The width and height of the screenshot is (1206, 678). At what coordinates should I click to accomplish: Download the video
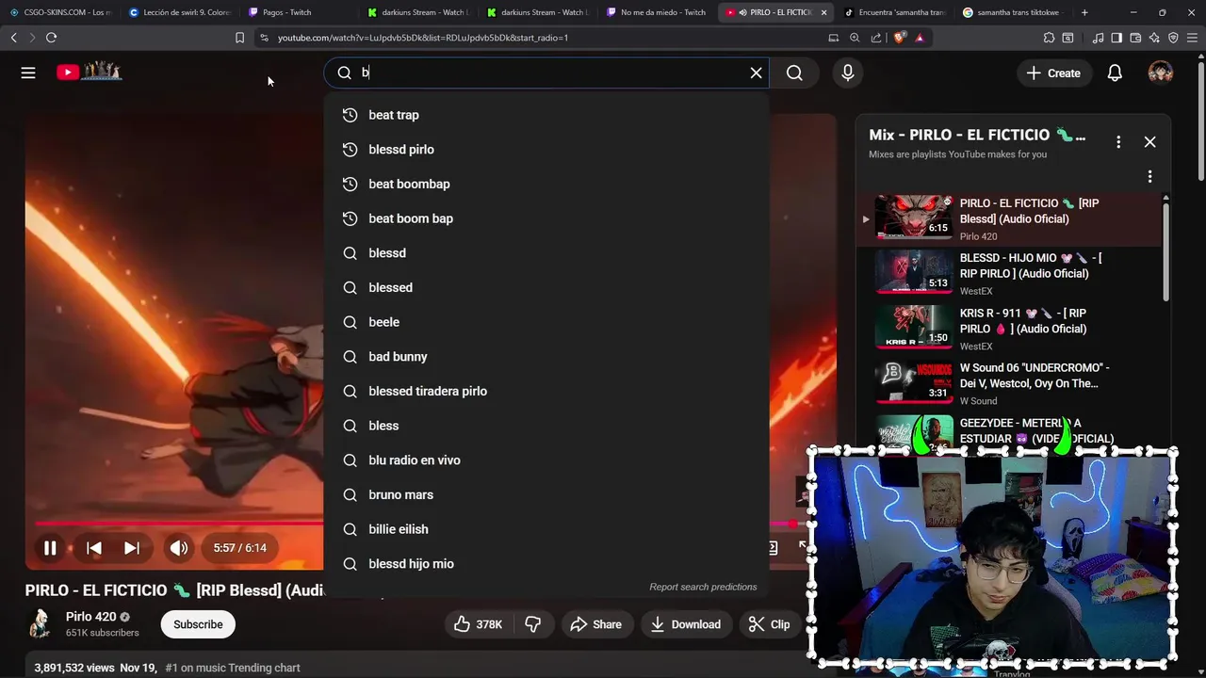coord(686,624)
